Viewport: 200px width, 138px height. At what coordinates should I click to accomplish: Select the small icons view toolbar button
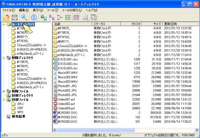(60, 17)
